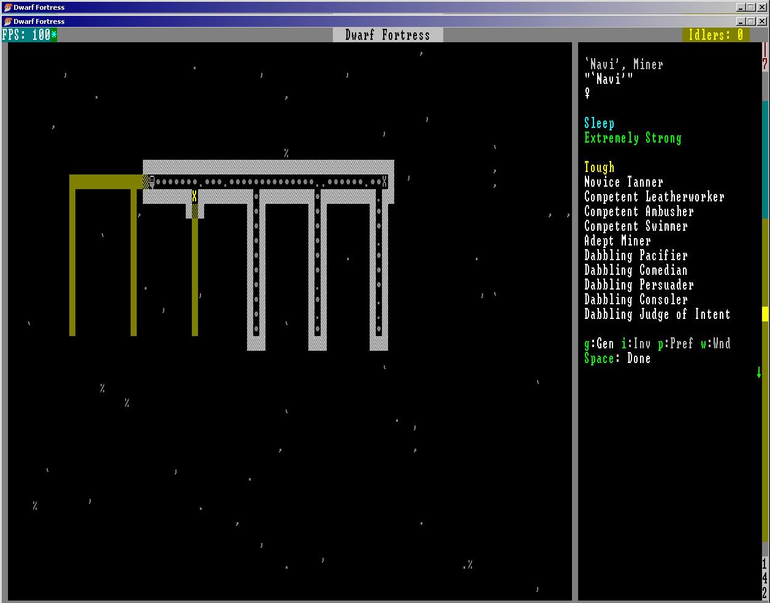Select the Adept Miner skill line
Image resolution: width=770 pixels, height=603 pixels.
[617, 241]
